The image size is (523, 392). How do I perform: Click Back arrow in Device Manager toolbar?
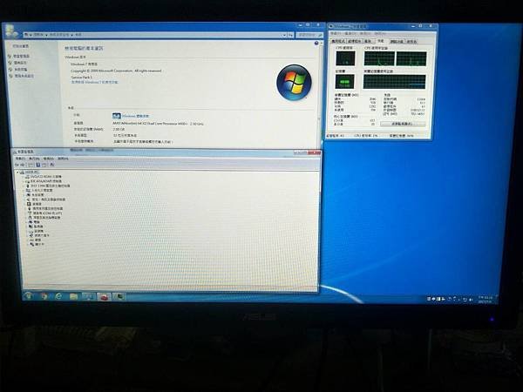(17, 165)
